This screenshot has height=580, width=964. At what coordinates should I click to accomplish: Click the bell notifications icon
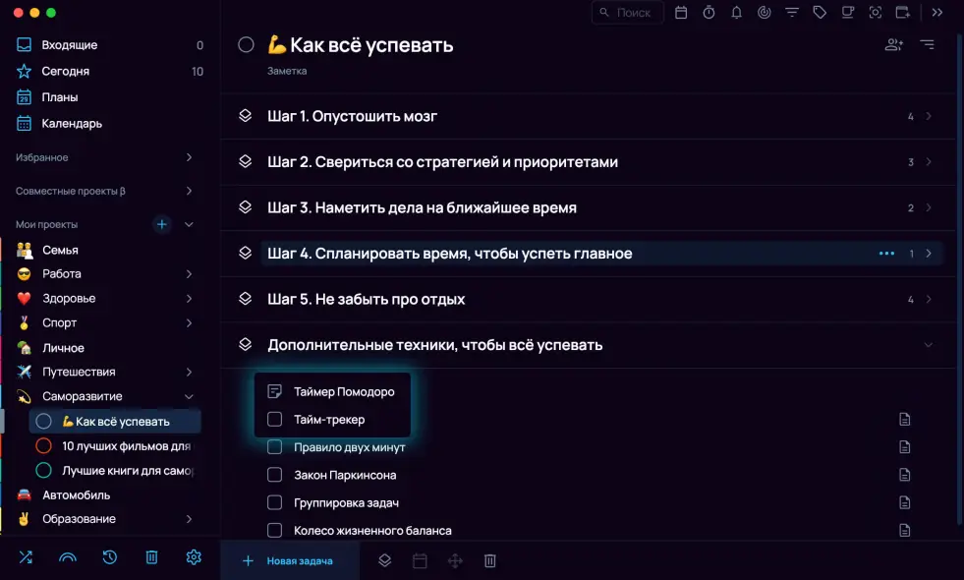(x=736, y=13)
